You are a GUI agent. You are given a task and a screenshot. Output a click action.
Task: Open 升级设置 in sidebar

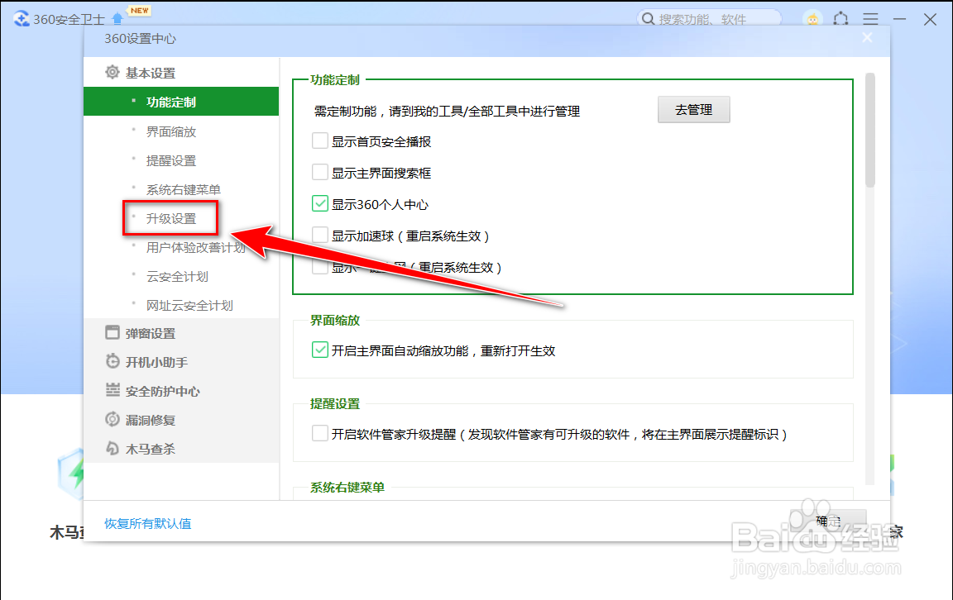(x=170, y=219)
